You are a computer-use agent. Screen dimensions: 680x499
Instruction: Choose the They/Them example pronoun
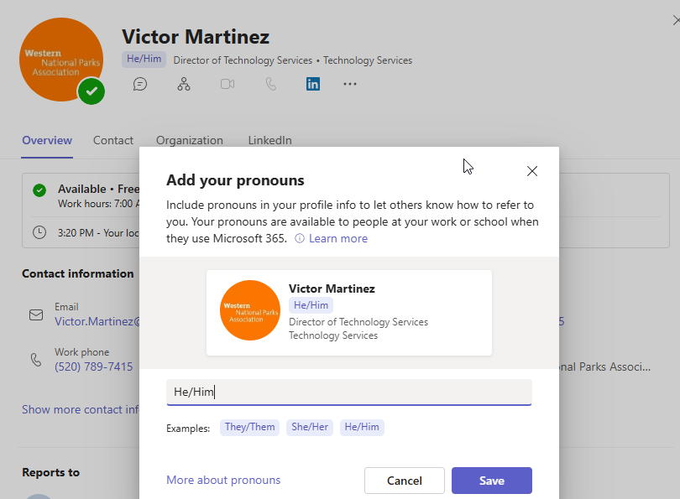249,427
